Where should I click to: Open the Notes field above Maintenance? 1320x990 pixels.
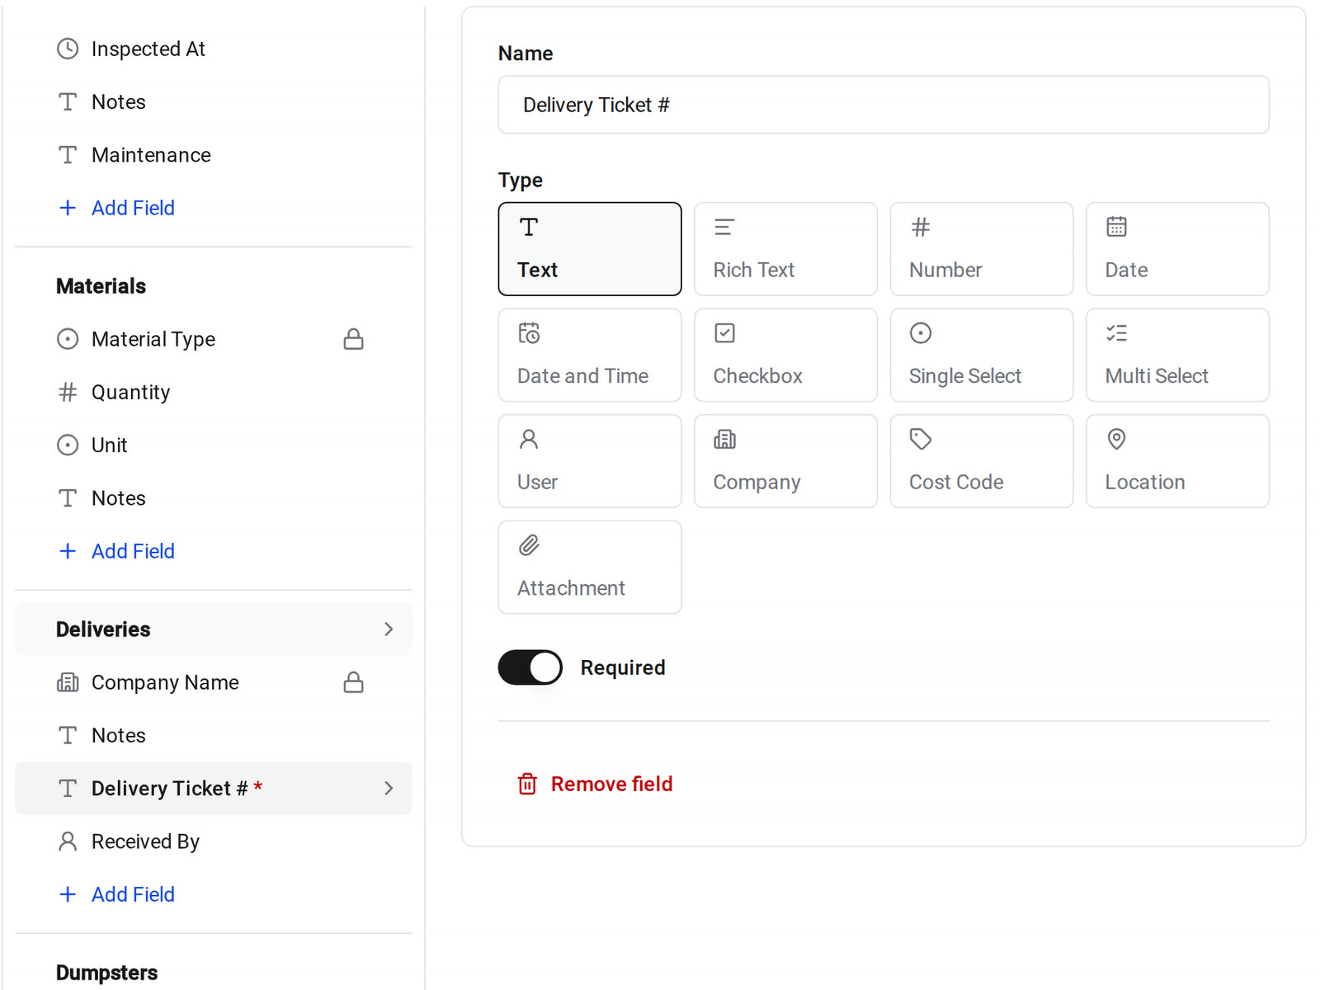(214, 101)
